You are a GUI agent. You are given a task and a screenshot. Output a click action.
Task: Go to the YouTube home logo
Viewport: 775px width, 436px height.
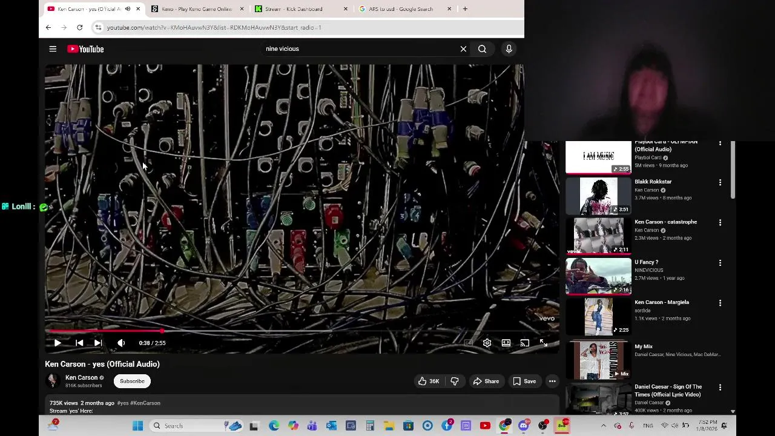coord(85,49)
